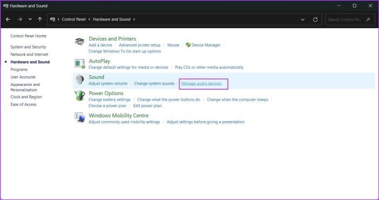Click Change default settings for media or devices
Screen dimensions: 379x200
point(128,68)
